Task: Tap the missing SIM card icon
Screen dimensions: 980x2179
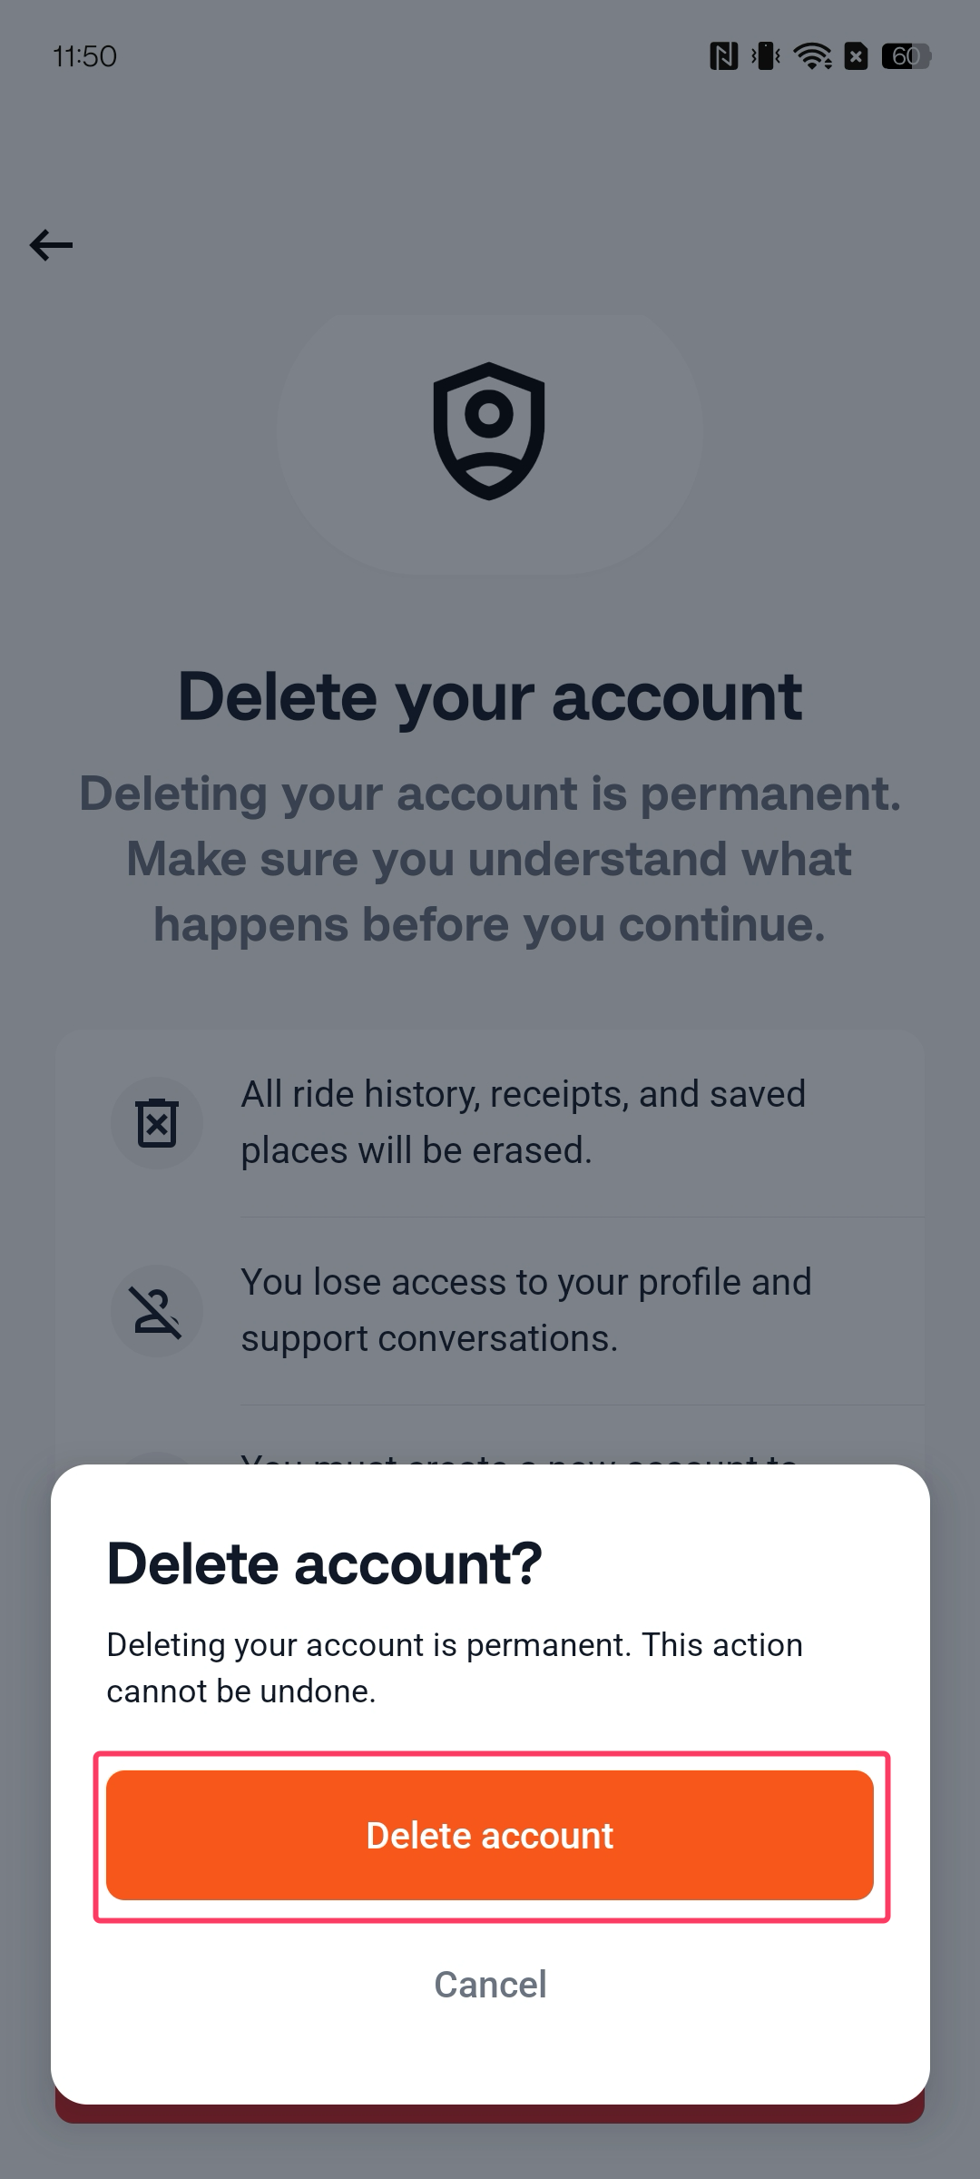Action: pos(857,56)
